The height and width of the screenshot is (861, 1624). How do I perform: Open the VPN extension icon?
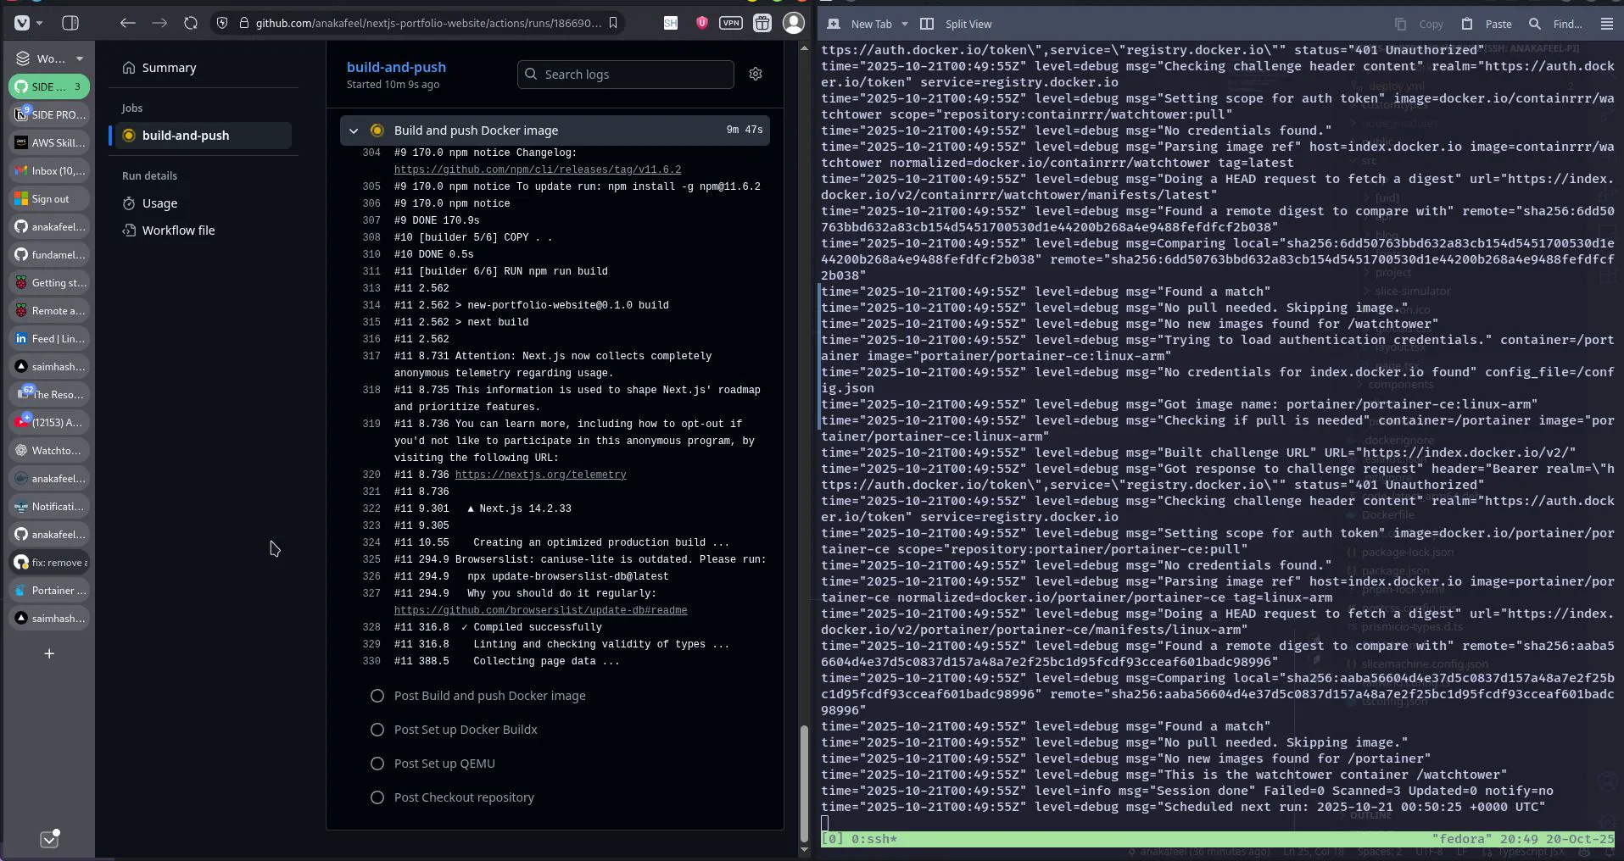click(731, 23)
